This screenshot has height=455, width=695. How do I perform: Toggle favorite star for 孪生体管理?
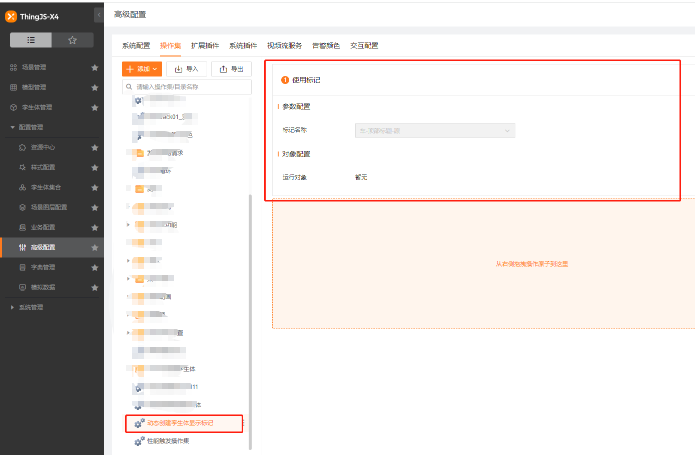pyautogui.click(x=95, y=107)
